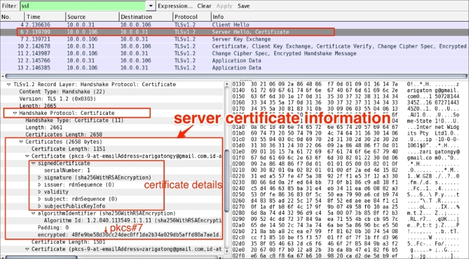Select packet 4 Client Hello
Screen dimensions: 469x259
[235, 25]
